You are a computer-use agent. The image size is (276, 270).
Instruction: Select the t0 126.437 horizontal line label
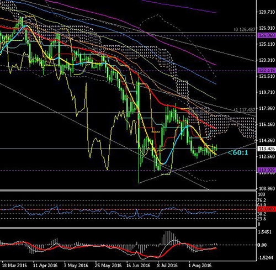coord(245,29)
